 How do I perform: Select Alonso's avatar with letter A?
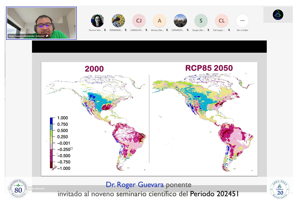[160, 21]
